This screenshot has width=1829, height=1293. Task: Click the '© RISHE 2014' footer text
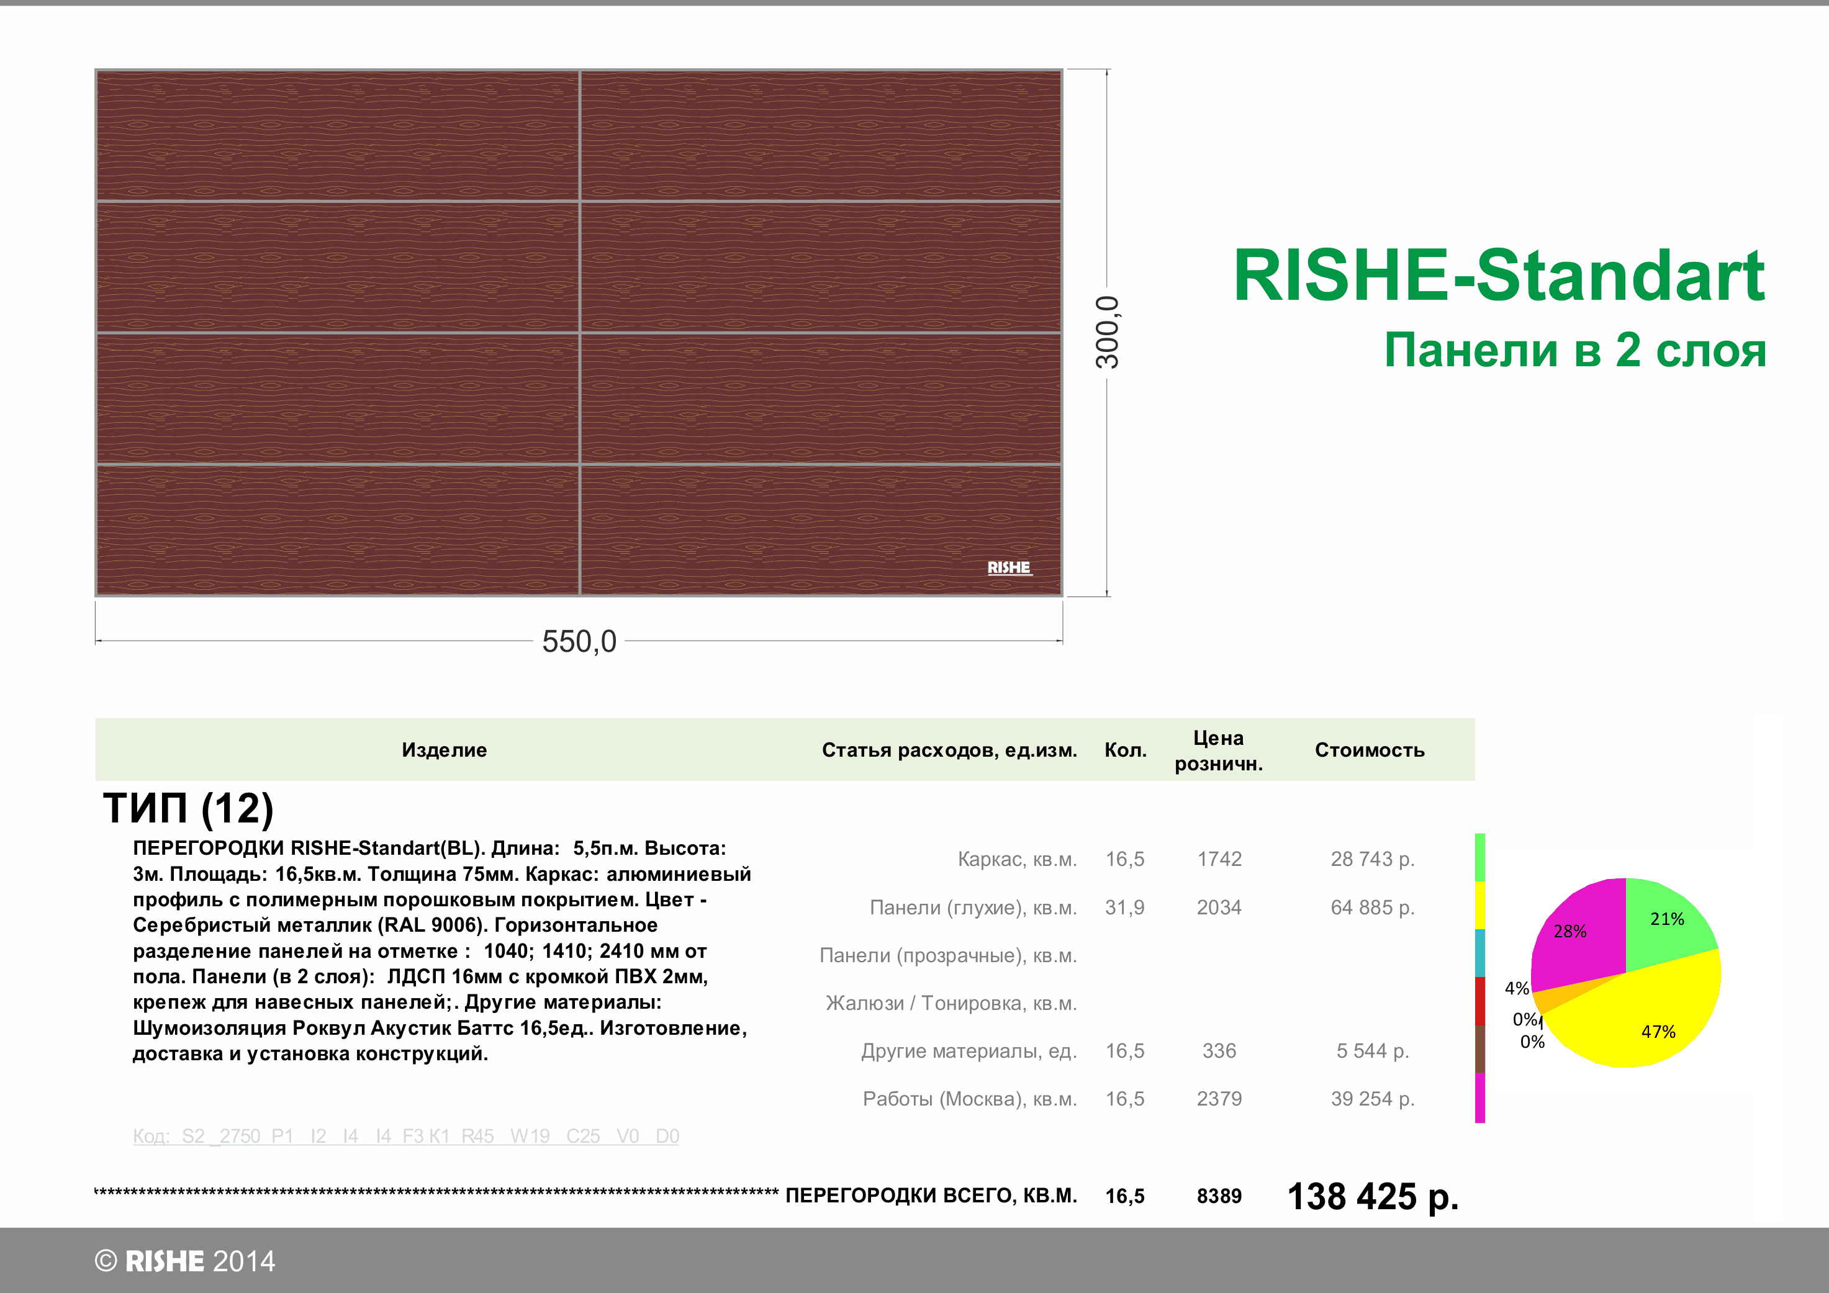(x=185, y=1261)
